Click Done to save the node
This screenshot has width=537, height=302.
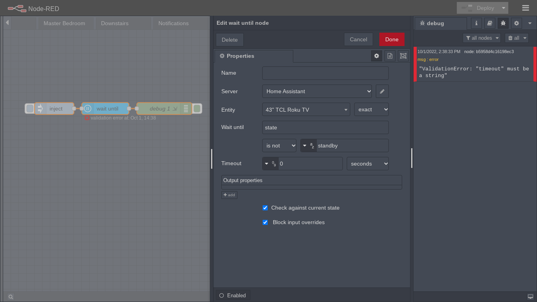[392, 39]
